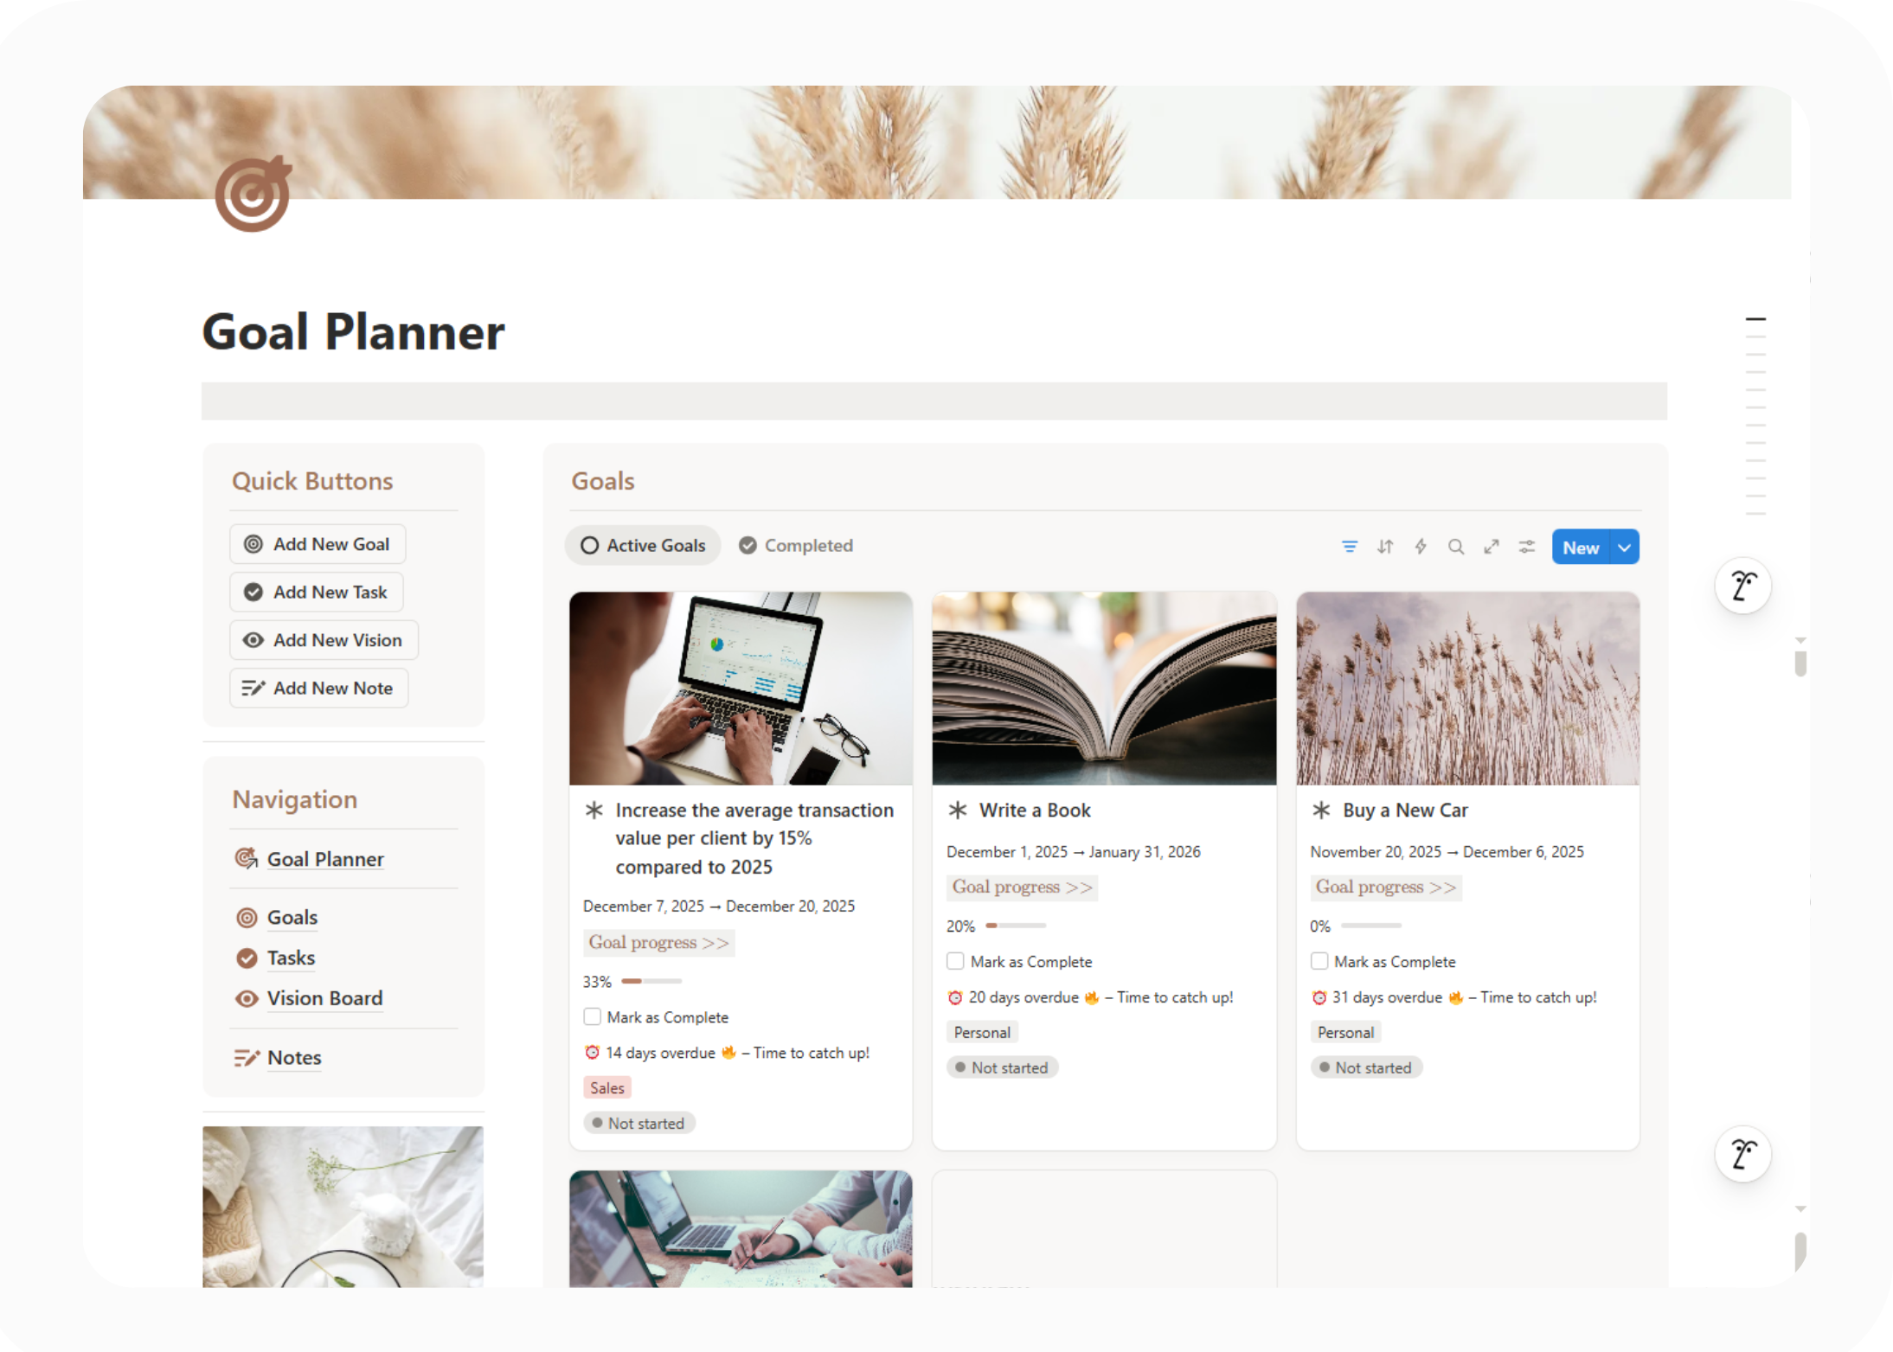The width and height of the screenshot is (1893, 1352).
Task: Click the upper round floating assistant icon
Action: (x=1742, y=586)
